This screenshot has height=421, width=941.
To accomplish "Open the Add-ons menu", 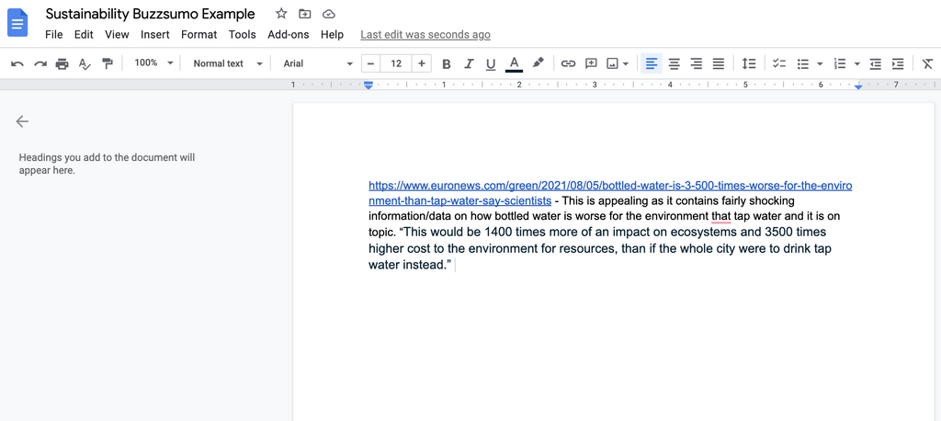I will (x=288, y=35).
